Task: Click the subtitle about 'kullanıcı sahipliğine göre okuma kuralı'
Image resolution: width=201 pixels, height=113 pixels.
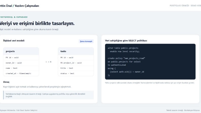Action: [29, 29]
